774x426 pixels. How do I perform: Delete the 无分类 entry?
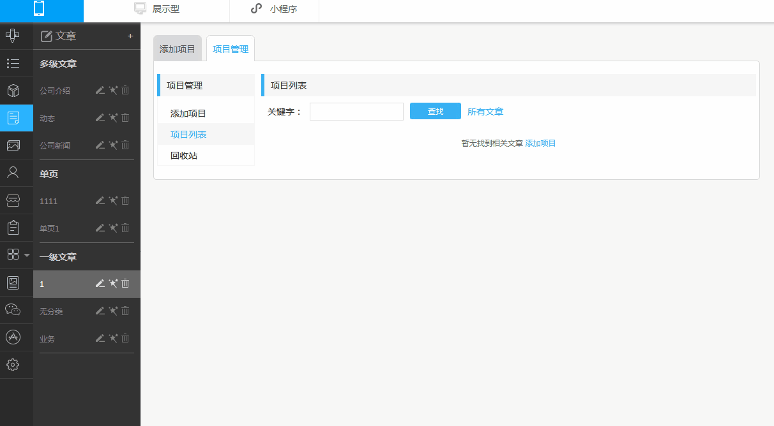click(x=125, y=311)
